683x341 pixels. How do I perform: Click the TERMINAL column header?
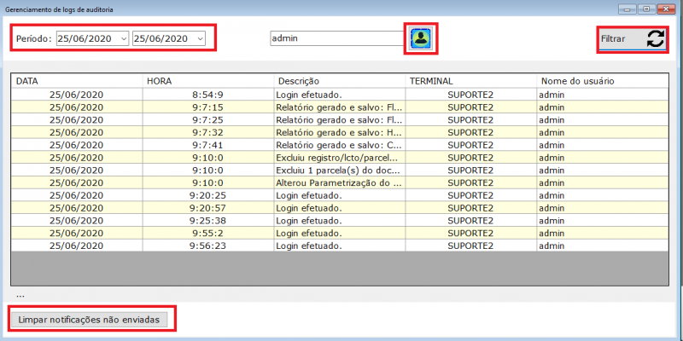click(470, 81)
